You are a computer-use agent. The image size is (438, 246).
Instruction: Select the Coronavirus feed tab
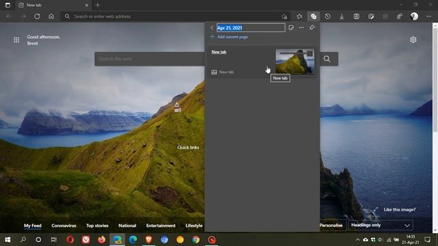[64, 225]
